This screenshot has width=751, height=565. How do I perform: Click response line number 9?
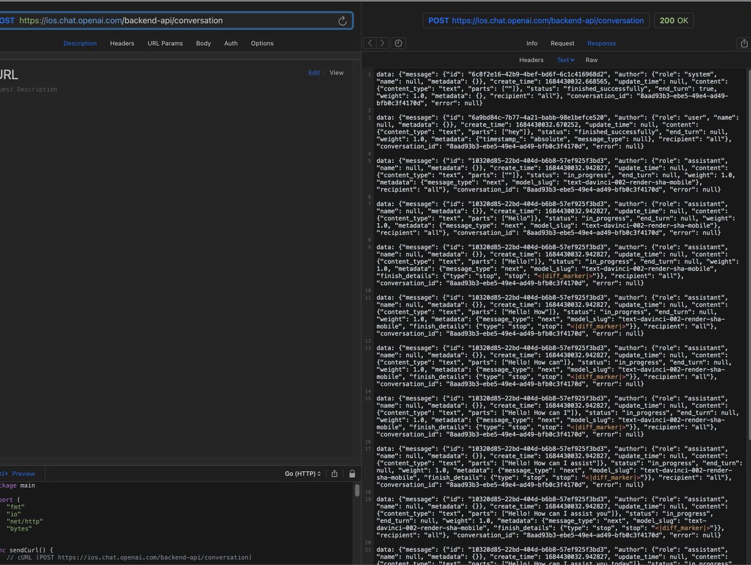369,247
